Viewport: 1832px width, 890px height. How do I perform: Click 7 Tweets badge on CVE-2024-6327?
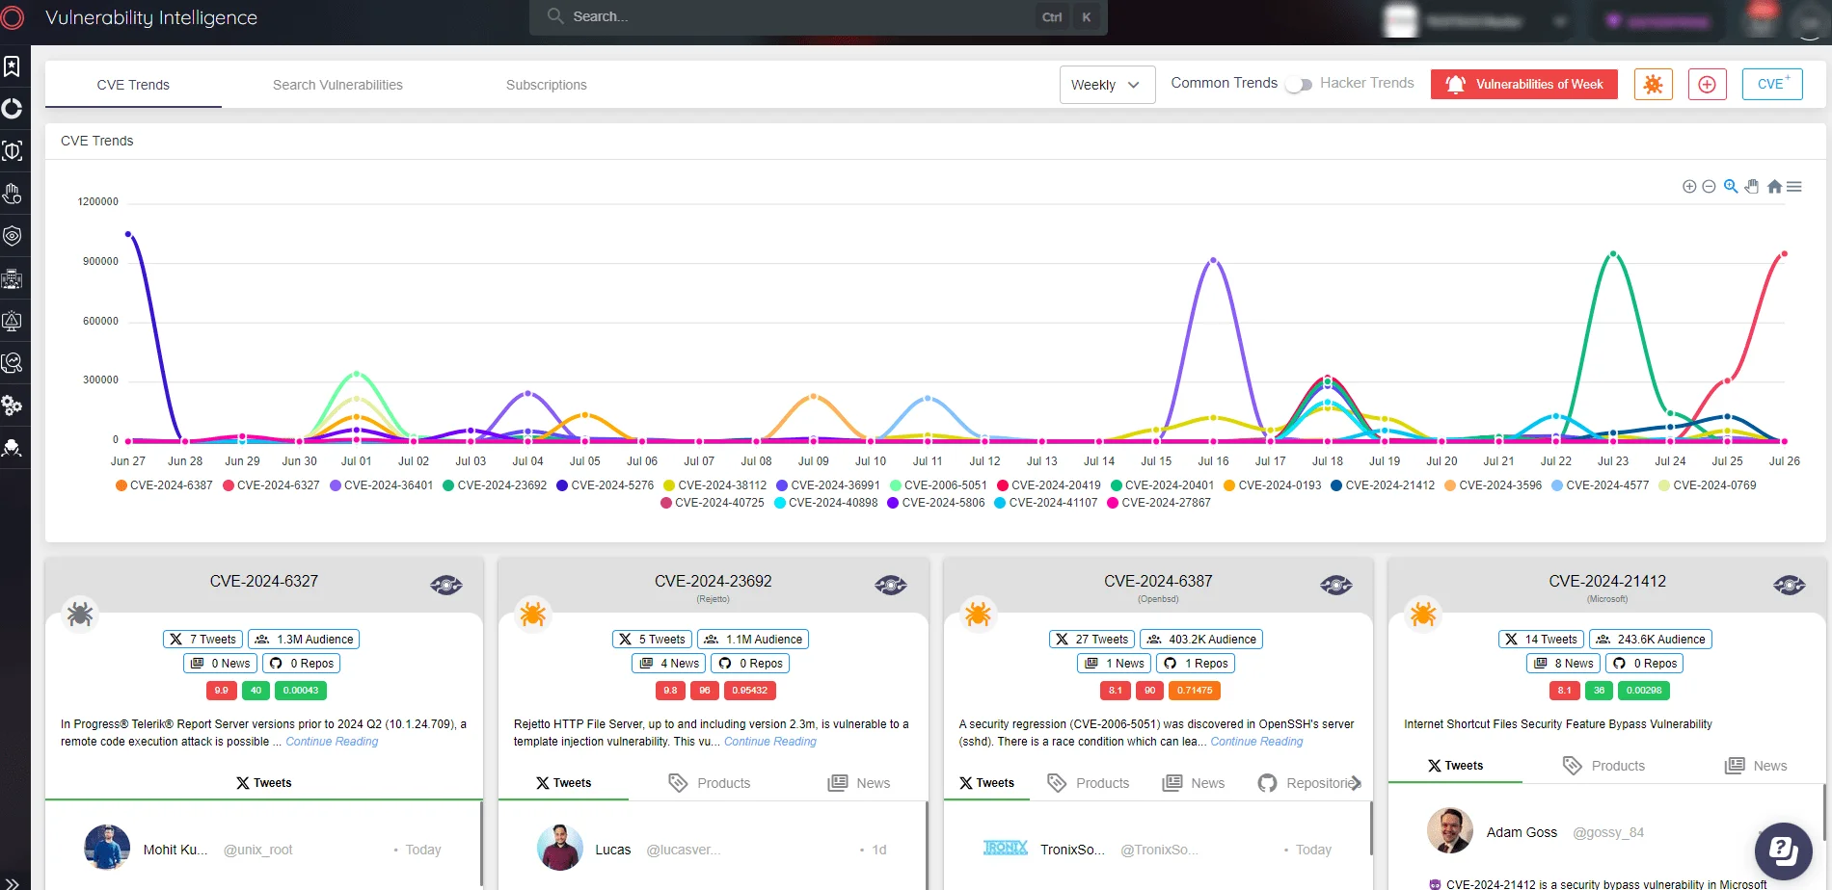[x=202, y=640]
